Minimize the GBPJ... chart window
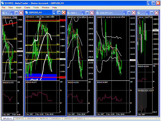This screenshot has width=161, height=121. click(x=83, y=13)
